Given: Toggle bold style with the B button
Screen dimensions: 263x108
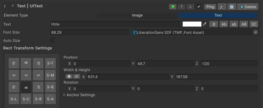Looking at the screenshot, I should click(x=214, y=24).
